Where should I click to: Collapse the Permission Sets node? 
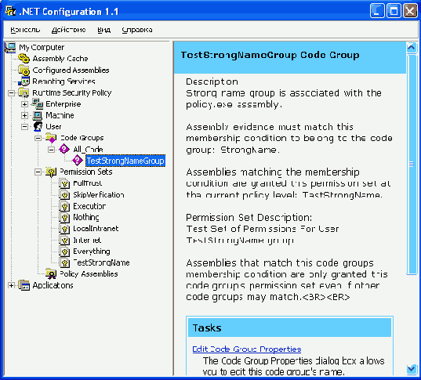tap(38, 172)
